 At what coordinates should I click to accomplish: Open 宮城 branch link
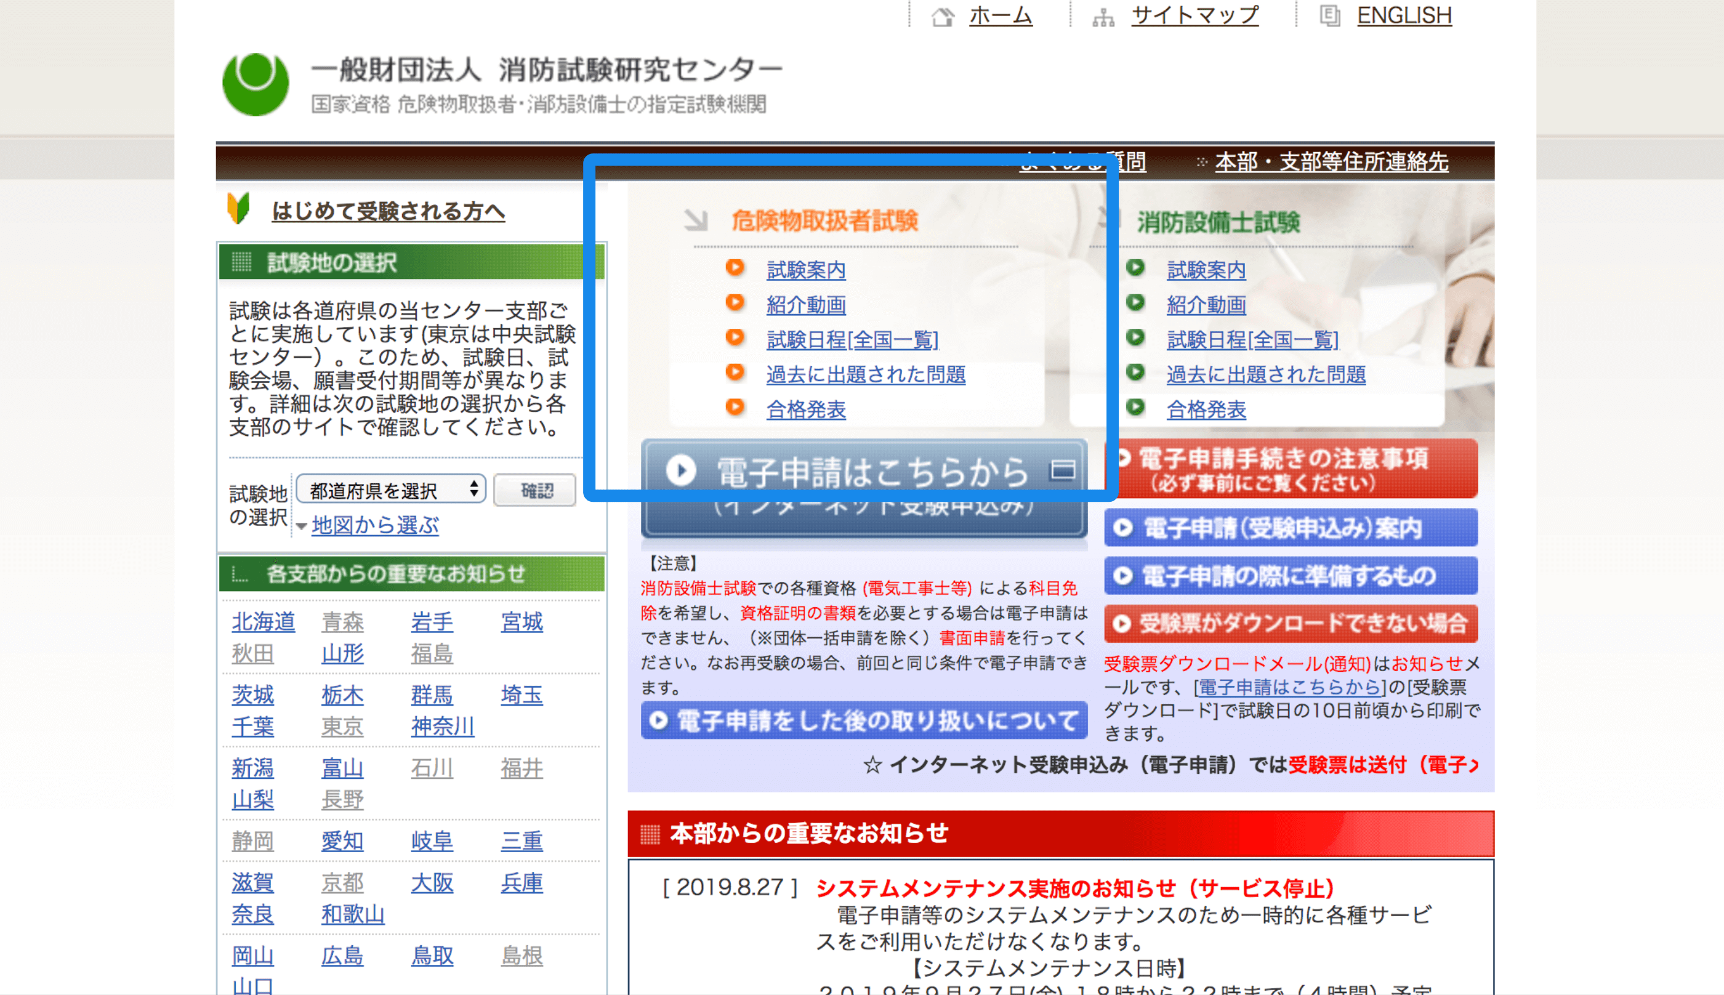(x=522, y=622)
